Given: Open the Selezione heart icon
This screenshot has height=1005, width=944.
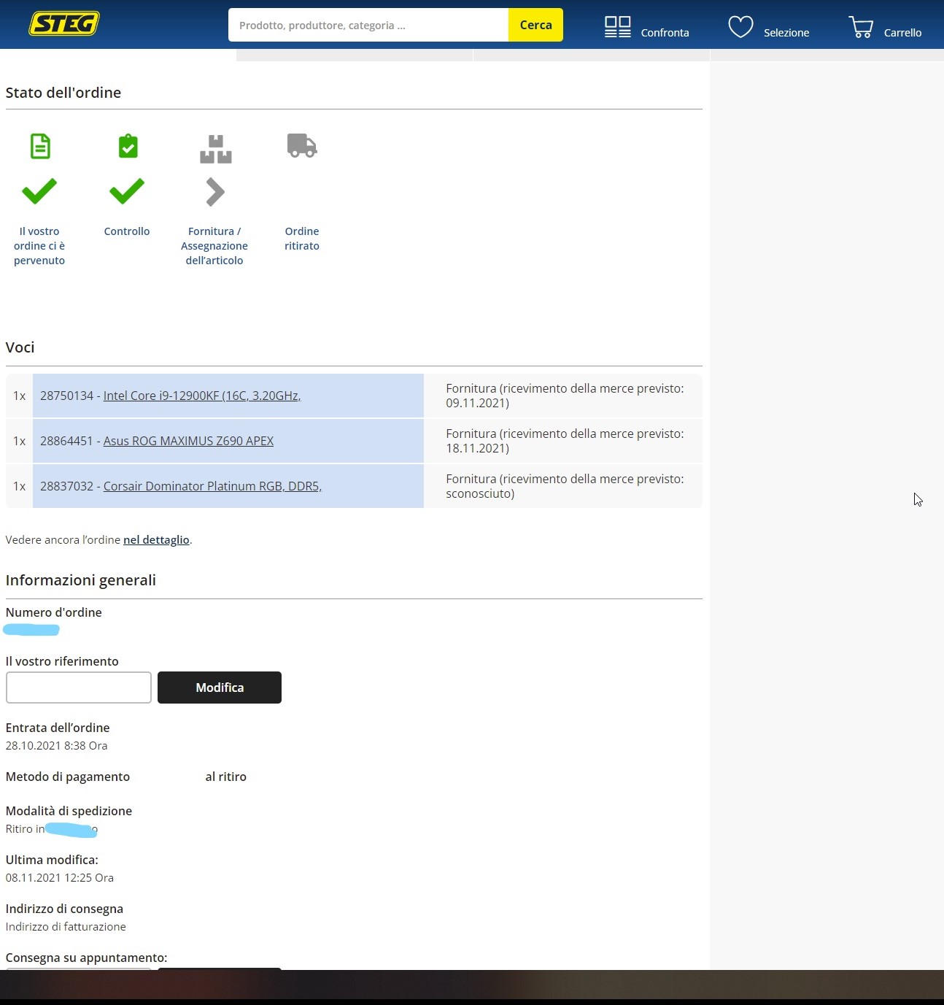Looking at the screenshot, I should [740, 27].
